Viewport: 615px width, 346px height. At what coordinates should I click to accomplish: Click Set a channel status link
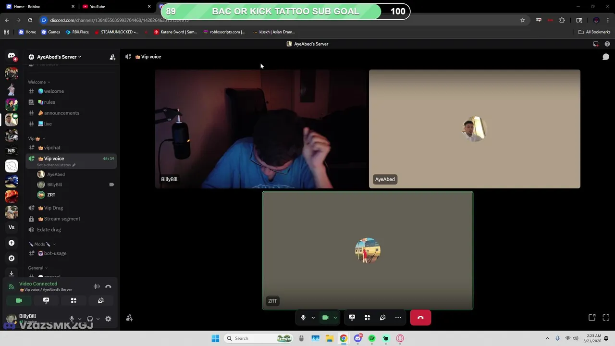[56, 165]
